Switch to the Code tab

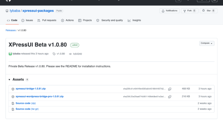pos(12,20)
